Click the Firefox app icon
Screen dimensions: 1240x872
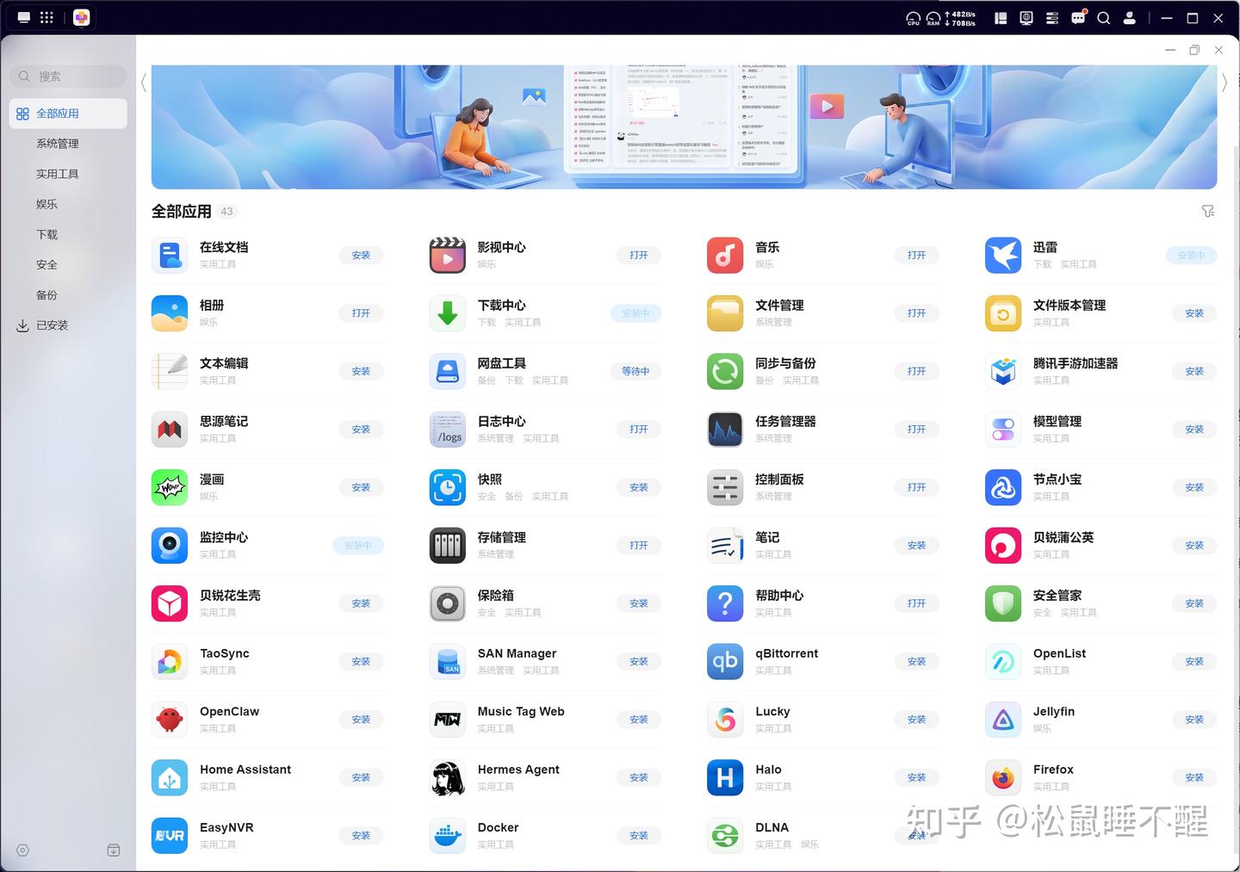pos(1003,777)
